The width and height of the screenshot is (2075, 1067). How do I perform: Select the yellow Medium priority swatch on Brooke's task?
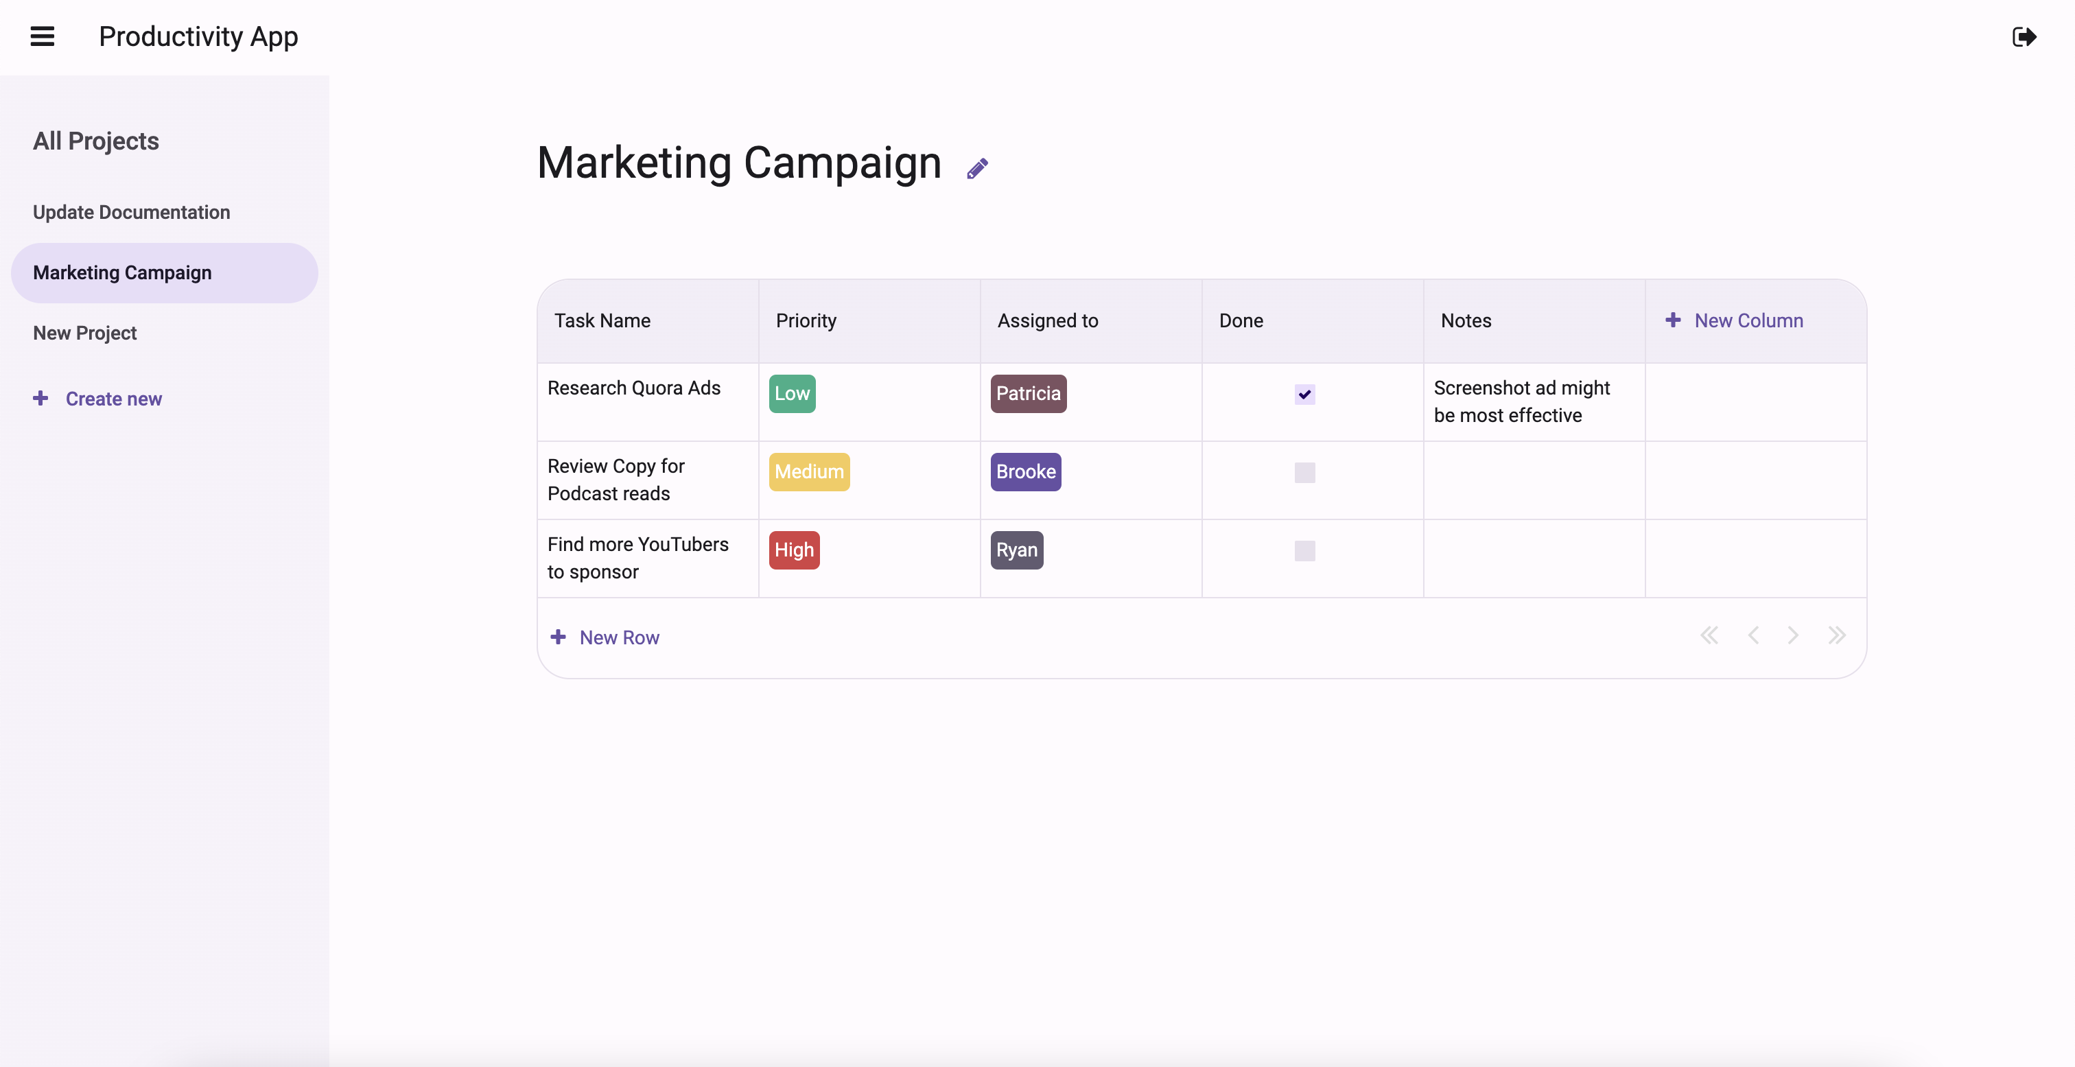tap(809, 472)
